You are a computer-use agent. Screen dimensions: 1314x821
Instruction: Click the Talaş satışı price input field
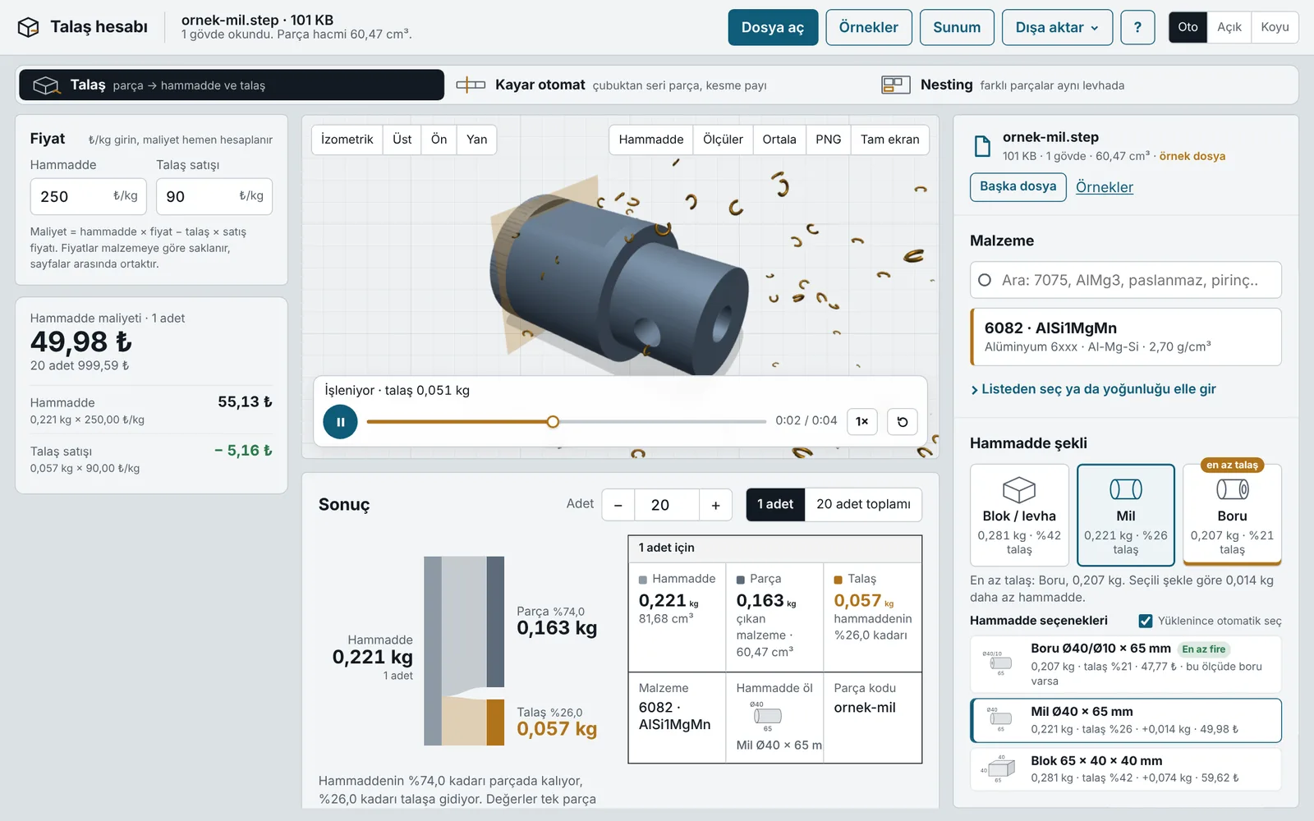point(214,196)
